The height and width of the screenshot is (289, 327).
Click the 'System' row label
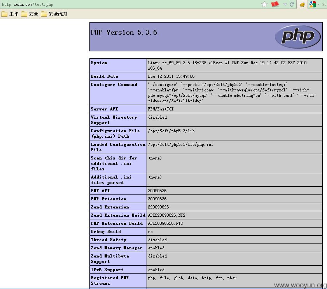click(x=99, y=63)
